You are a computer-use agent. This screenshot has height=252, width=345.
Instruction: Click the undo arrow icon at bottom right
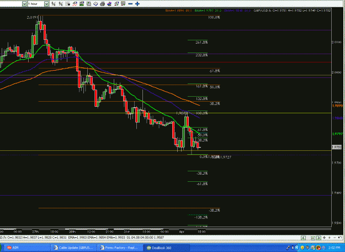click(x=340, y=237)
